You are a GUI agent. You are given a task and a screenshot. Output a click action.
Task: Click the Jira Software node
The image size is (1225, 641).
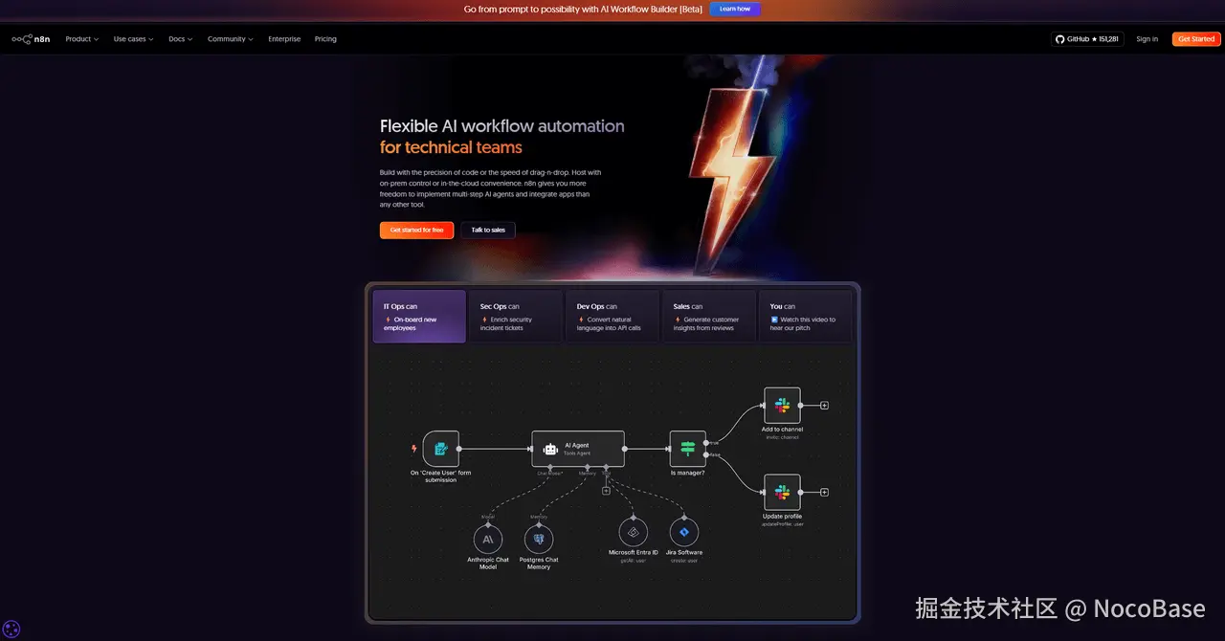point(684,533)
